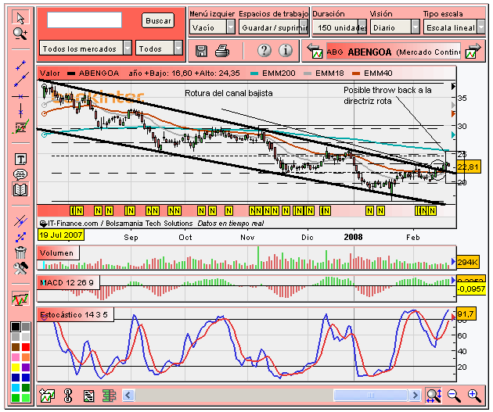The image size is (493, 412).
Task: Select the arrow pointer tool
Action: 20,17
